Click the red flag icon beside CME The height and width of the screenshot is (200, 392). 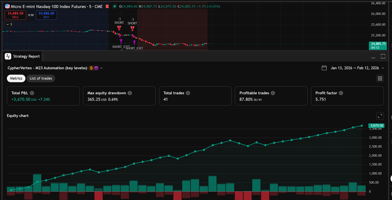107,6
